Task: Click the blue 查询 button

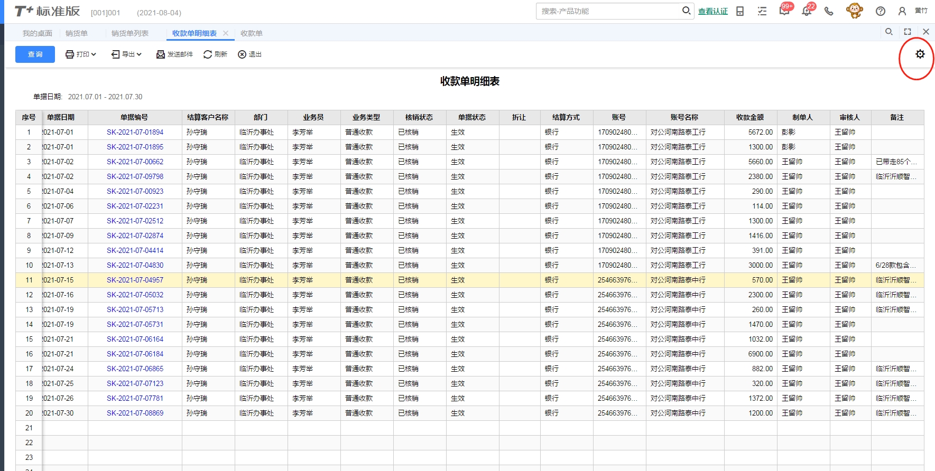Action: [x=35, y=54]
